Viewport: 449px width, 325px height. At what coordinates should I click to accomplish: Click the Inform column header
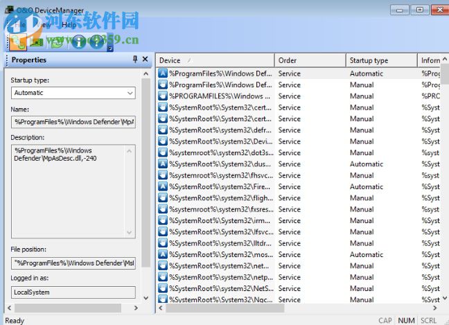point(430,60)
